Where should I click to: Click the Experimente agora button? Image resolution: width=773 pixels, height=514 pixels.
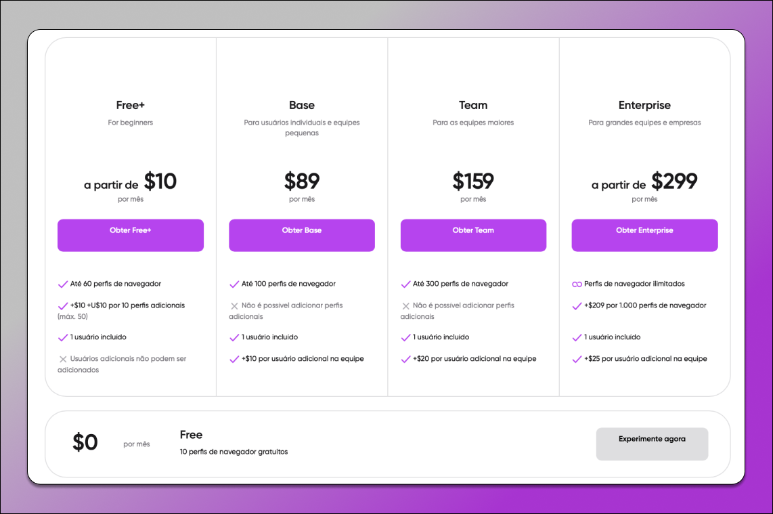pos(652,444)
